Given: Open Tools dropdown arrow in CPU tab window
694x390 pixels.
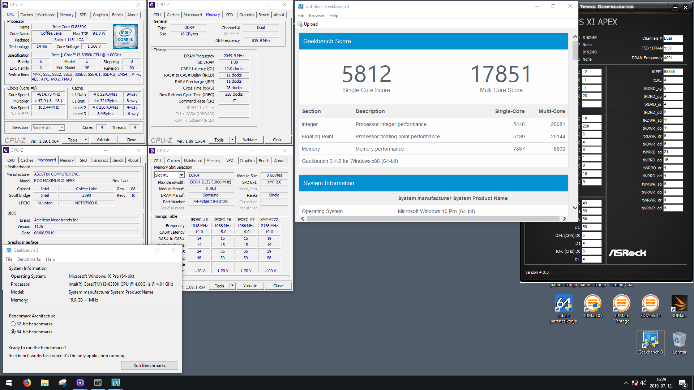Looking at the screenshot, I should tap(86, 140).
